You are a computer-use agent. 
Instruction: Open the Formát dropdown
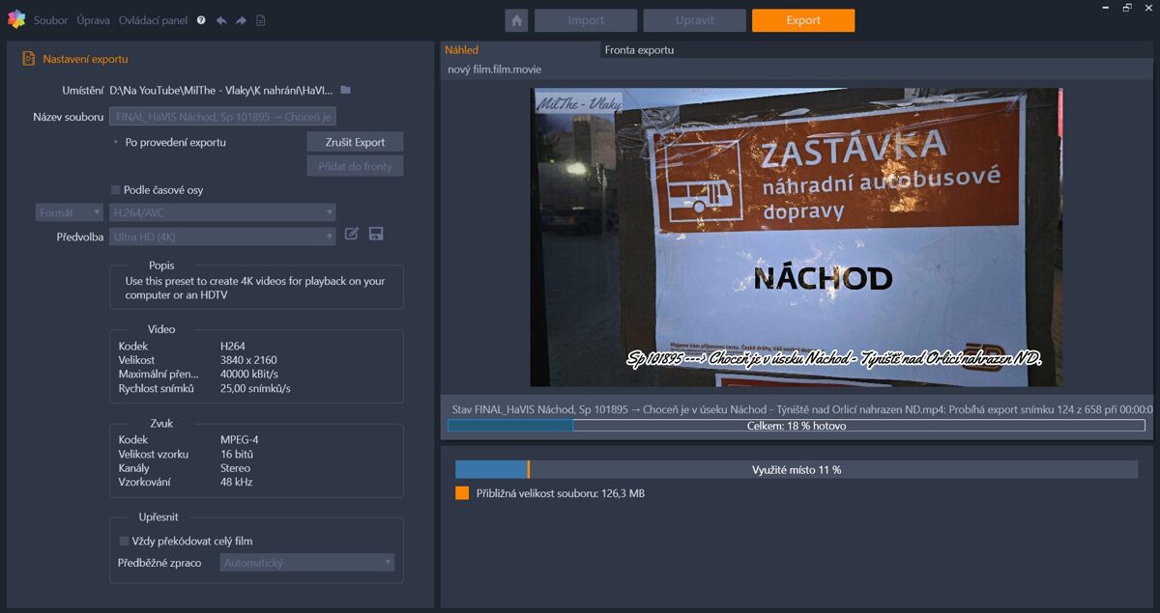coord(69,211)
